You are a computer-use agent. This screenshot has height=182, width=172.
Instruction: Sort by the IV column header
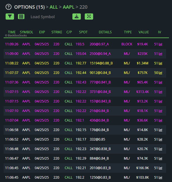point(160,32)
